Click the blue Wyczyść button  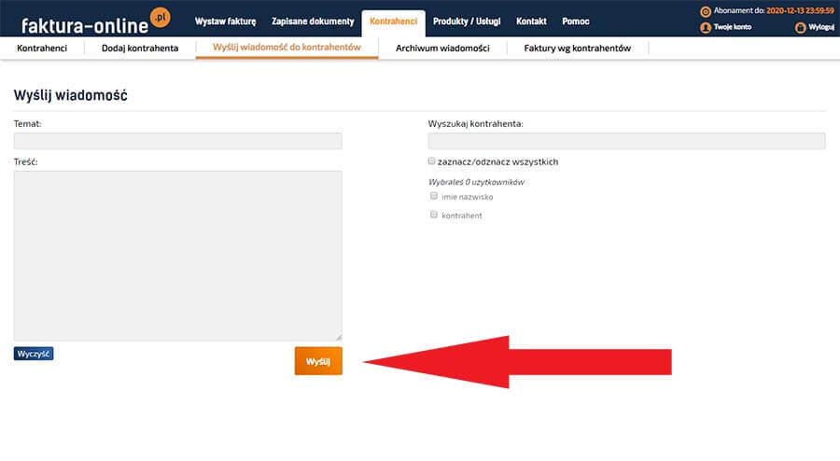34,354
